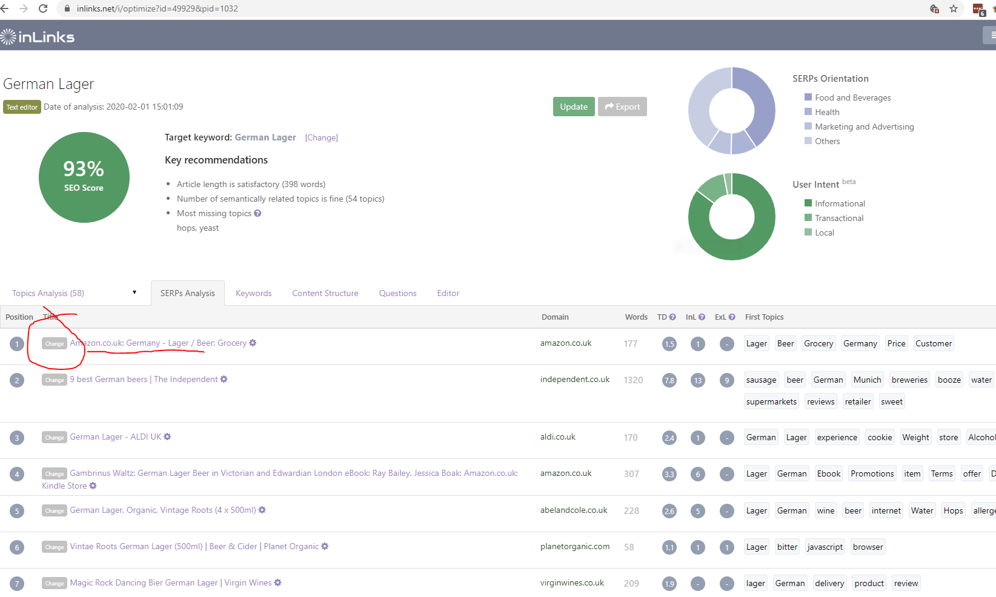The height and width of the screenshot is (597, 996).
Task: Click the Informational legend swatch
Action: [x=808, y=203]
